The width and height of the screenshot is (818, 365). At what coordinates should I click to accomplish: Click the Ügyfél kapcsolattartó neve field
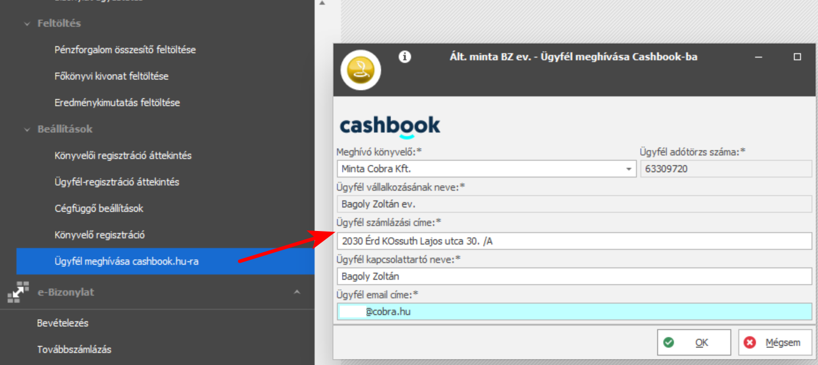pos(574,276)
